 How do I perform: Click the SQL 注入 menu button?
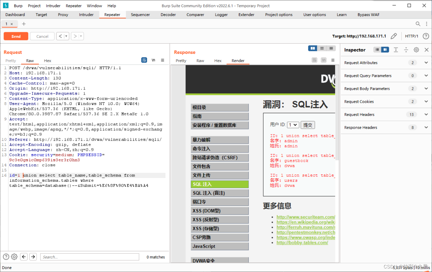pyautogui.click(x=220, y=184)
